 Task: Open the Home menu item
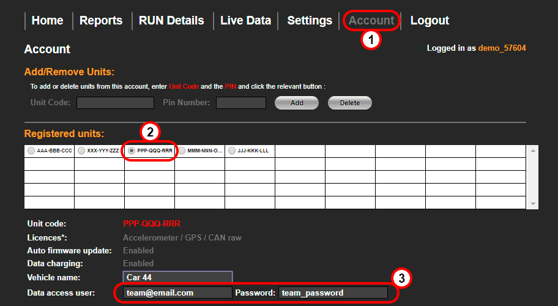tap(47, 20)
